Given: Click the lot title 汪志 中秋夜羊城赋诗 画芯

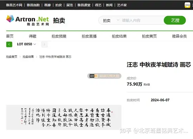Looking at the screenshot, I should [x=159, y=65].
